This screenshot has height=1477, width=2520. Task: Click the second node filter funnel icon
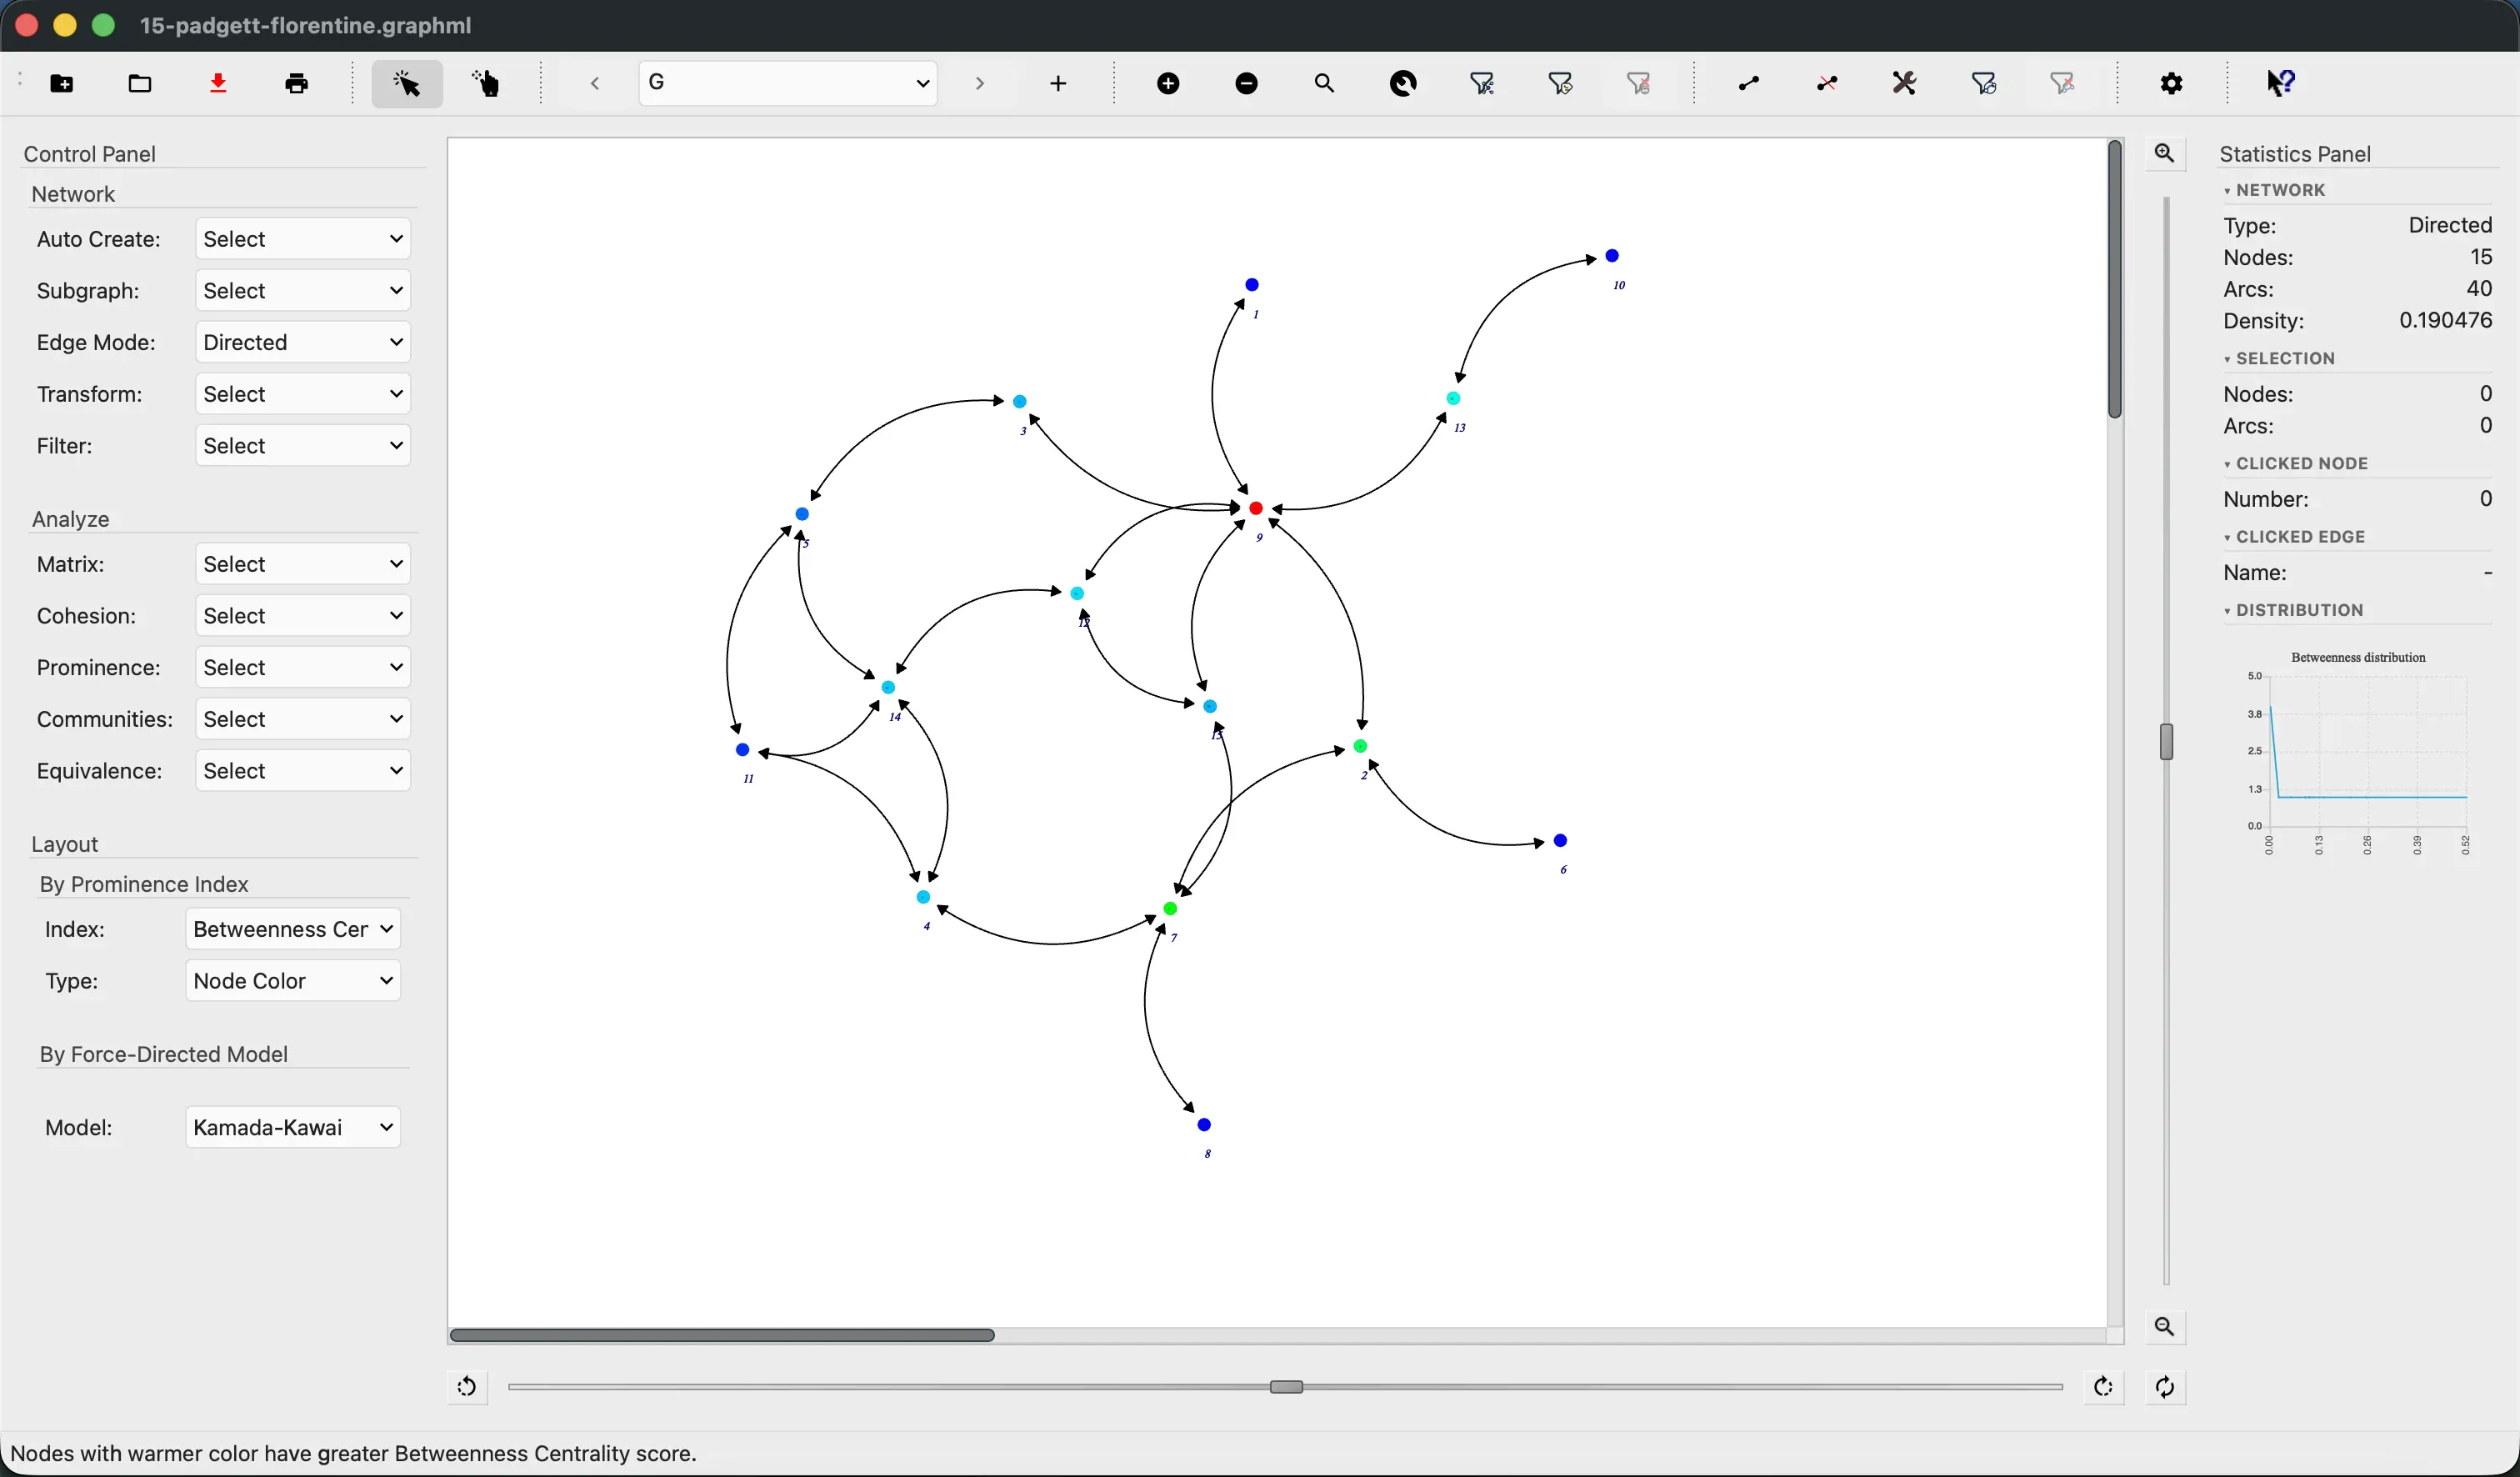[1561, 84]
